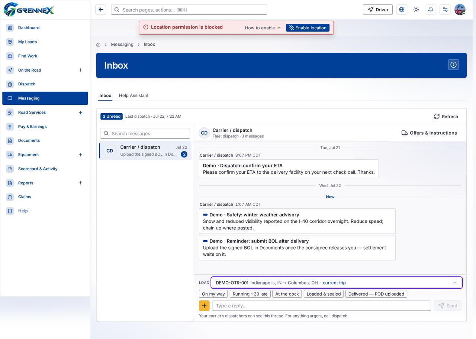Choose the At the dock quick reply
476x339 pixels.
(287, 294)
